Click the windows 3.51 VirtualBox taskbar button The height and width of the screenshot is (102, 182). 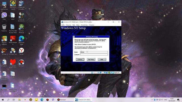point(83,100)
